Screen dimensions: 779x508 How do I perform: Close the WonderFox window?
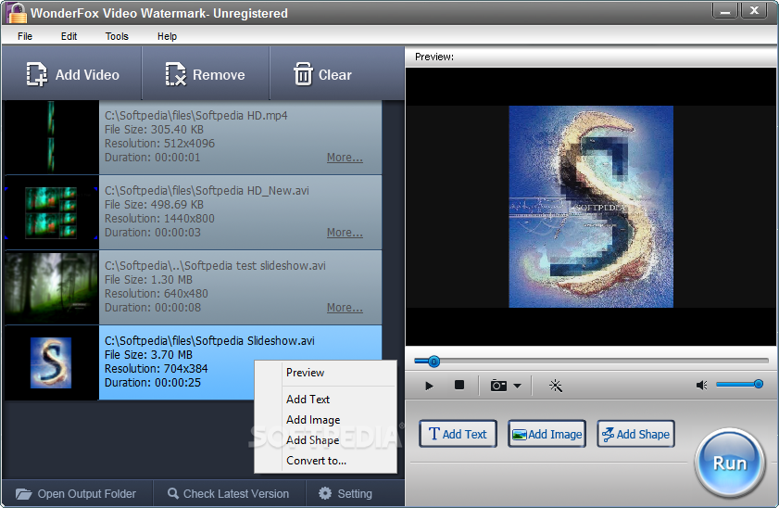point(755,11)
